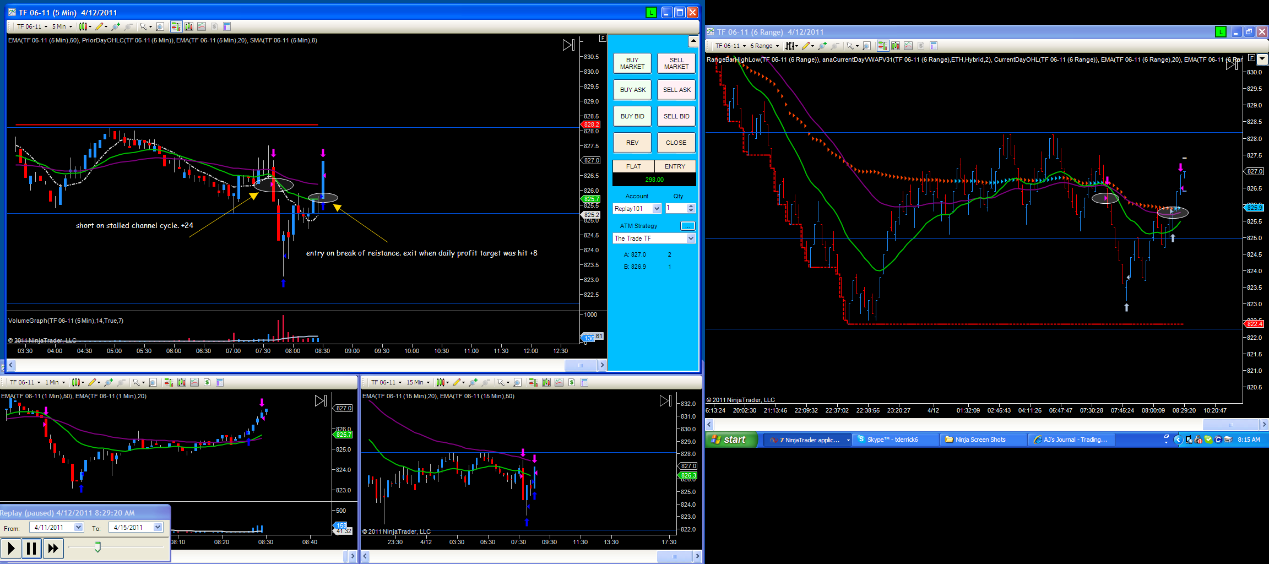Screen dimensions: 1269x564
Task: Click the replay play button
Action: coord(11,548)
